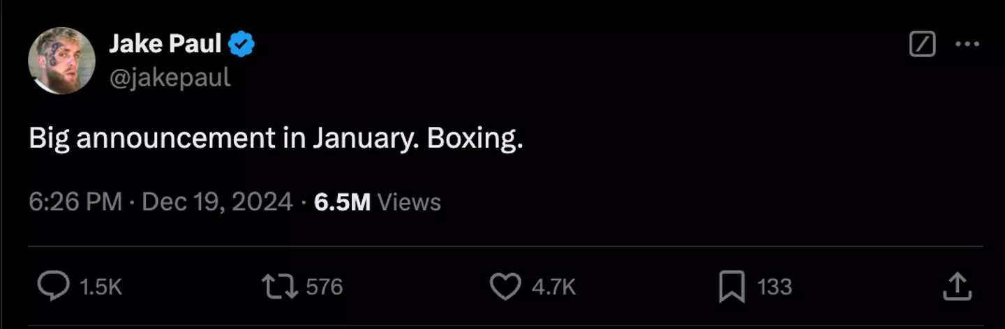Click the Grok slash-box icon
The image size is (1005, 329).
click(923, 45)
